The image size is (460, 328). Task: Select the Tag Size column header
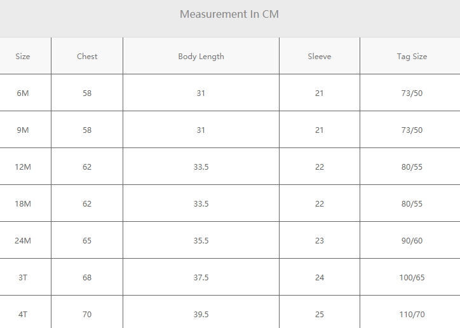pos(412,56)
